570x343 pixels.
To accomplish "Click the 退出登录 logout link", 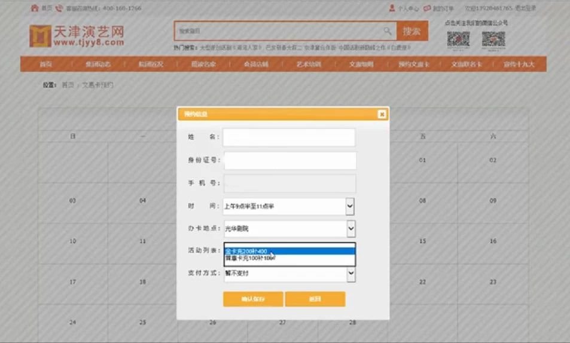I will (x=526, y=8).
